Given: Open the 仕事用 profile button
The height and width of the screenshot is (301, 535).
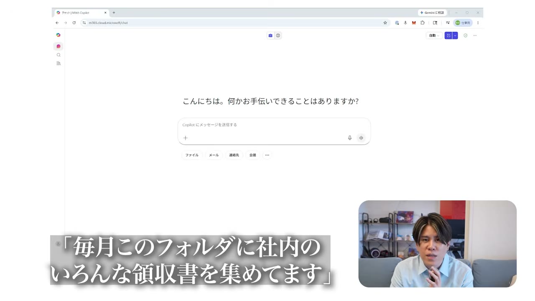Looking at the screenshot, I should pos(463,23).
